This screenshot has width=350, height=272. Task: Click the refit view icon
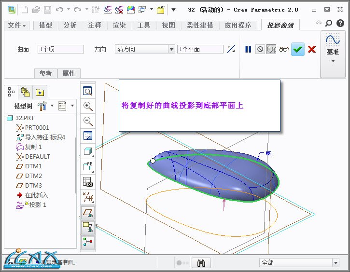pyautogui.click(x=88, y=91)
